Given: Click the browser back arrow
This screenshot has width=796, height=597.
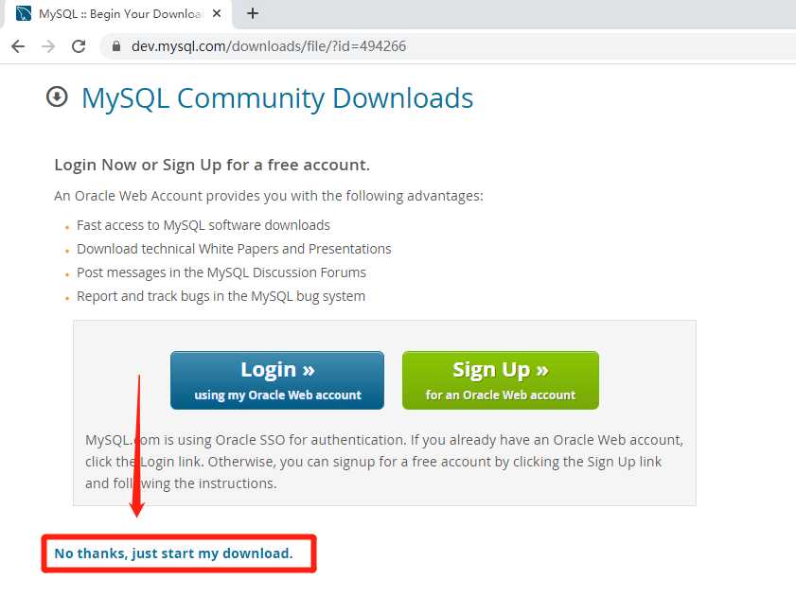Looking at the screenshot, I should pyautogui.click(x=18, y=46).
